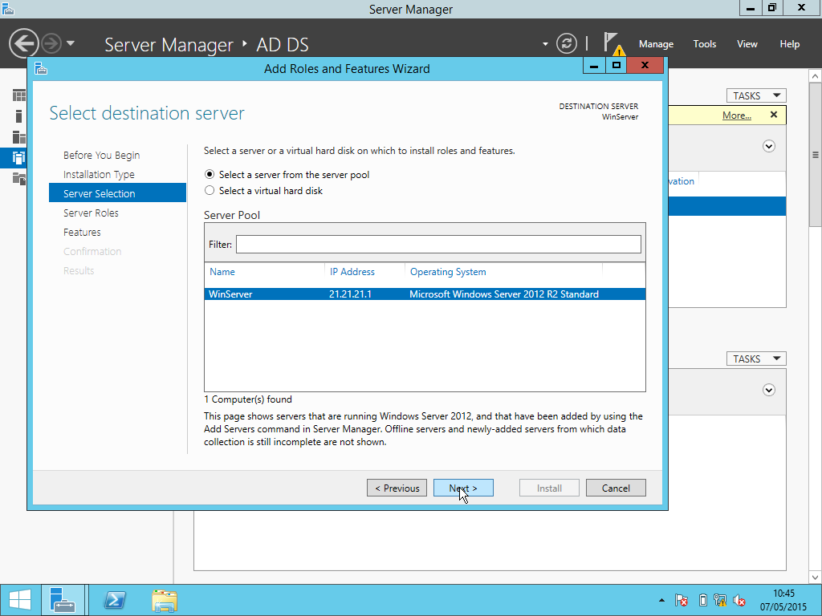Open the Dashboard icon in Server Manager sidebar

[19, 95]
